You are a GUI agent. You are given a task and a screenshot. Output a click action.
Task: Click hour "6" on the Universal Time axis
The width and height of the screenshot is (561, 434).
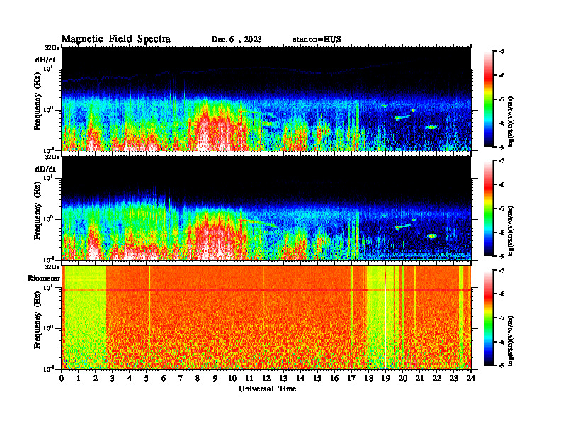(164, 378)
